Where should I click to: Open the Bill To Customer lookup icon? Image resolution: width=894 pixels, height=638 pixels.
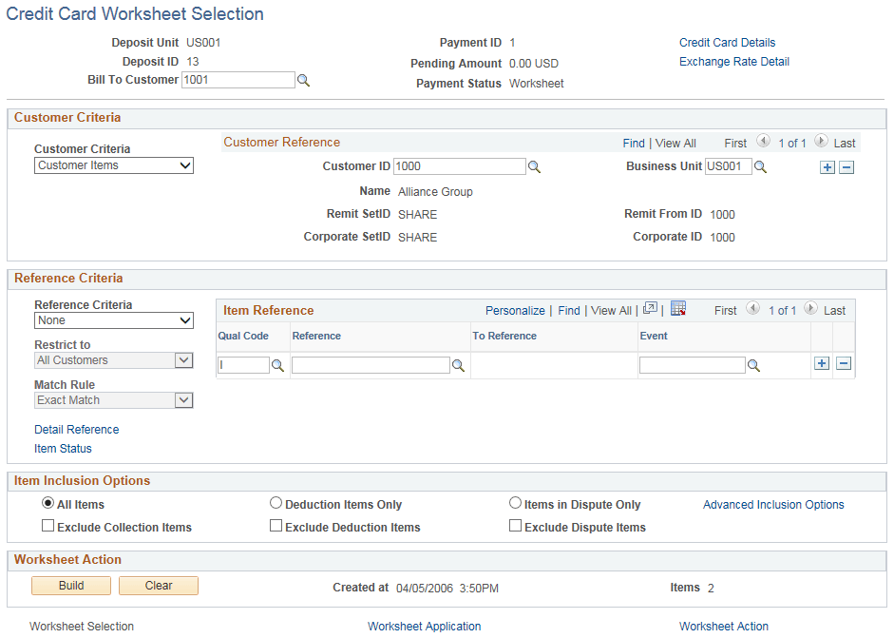[x=303, y=80]
